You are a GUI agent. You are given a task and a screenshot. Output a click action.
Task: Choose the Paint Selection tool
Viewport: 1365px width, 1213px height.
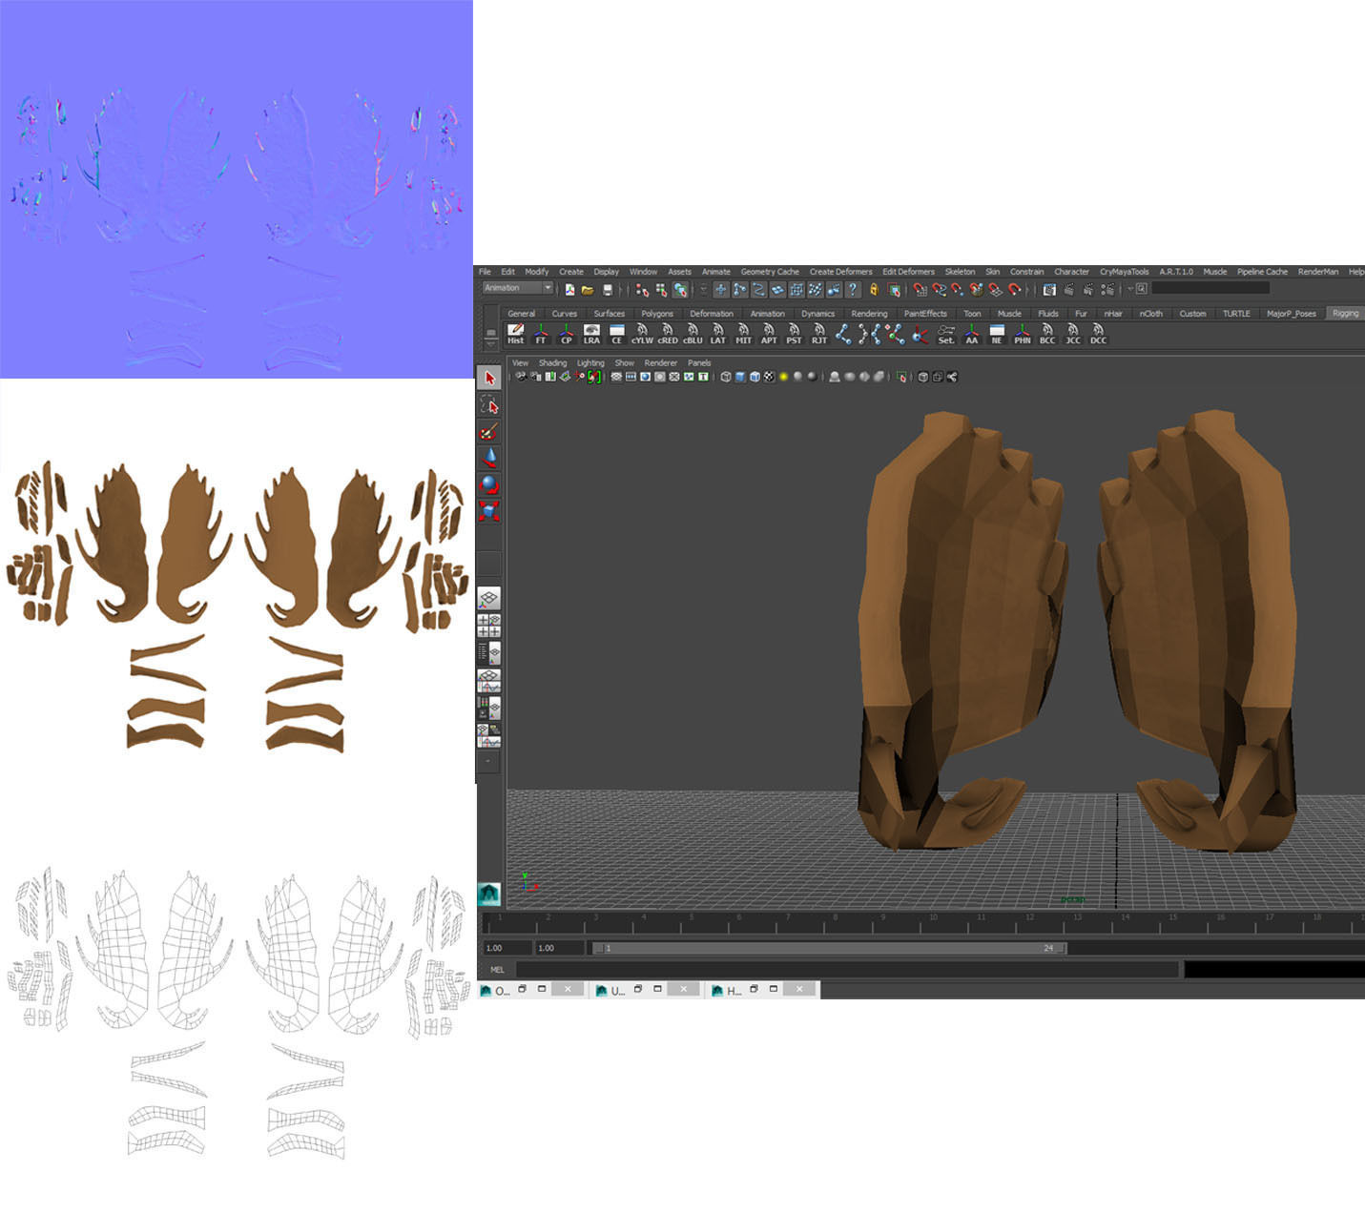(x=489, y=432)
